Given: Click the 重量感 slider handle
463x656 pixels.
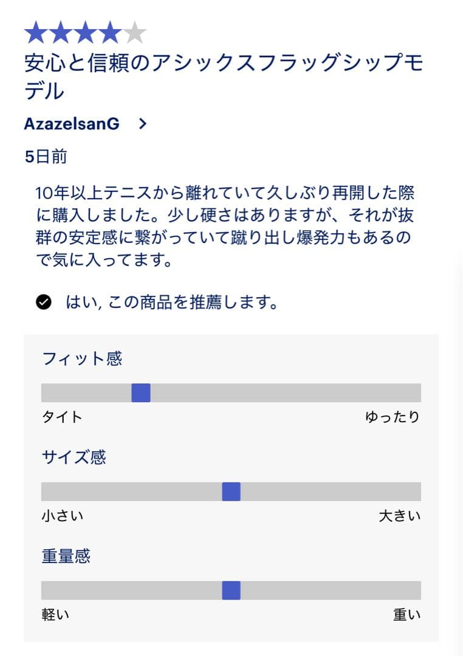Looking at the screenshot, I should point(232,590).
